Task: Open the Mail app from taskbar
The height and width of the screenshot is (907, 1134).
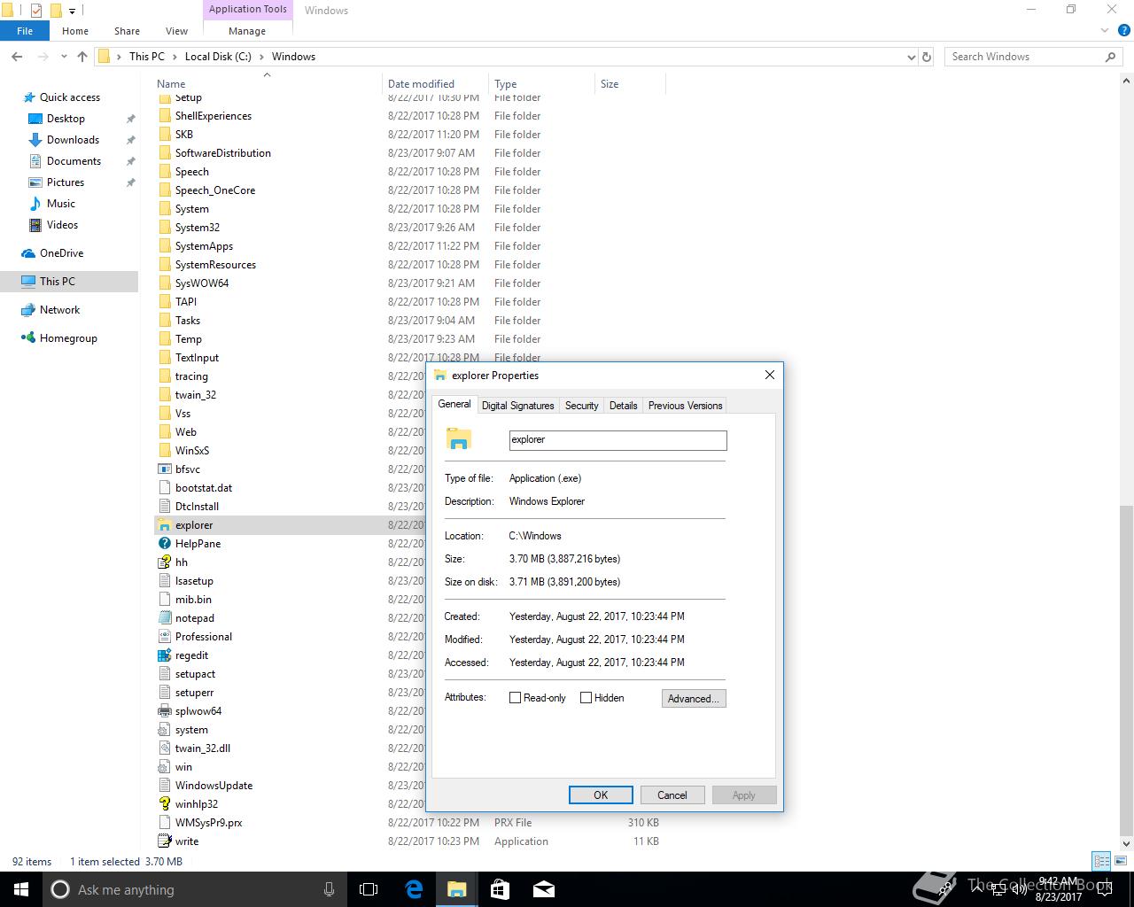Action: (x=543, y=889)
